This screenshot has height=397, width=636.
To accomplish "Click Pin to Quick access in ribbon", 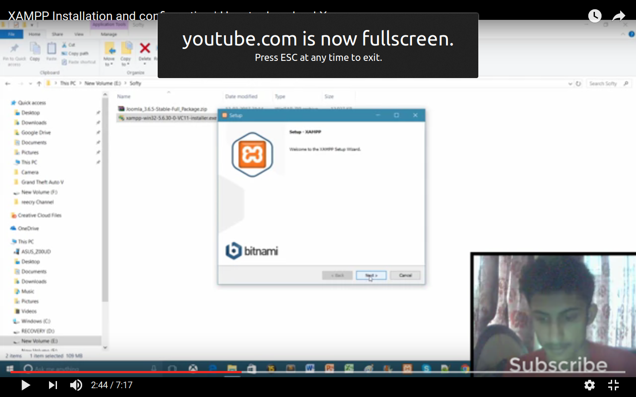I will (15, 55).
